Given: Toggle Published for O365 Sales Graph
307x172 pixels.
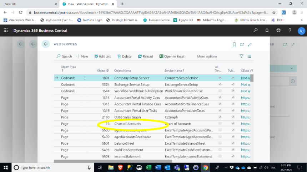Looking at the screenshot, I should coord(233,117).
